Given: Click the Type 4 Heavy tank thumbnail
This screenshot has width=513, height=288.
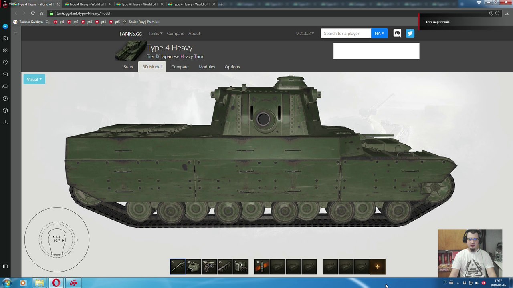Looking at the screenshot, I should coord(131,51).
